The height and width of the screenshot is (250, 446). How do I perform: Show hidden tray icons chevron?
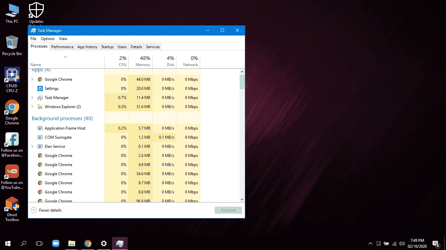(x=371, y=243)
